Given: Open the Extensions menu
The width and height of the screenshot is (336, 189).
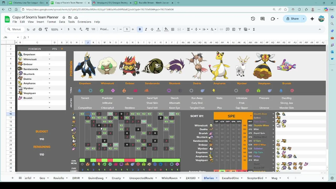Looking at the screenshot, I should tap(84, 22).
